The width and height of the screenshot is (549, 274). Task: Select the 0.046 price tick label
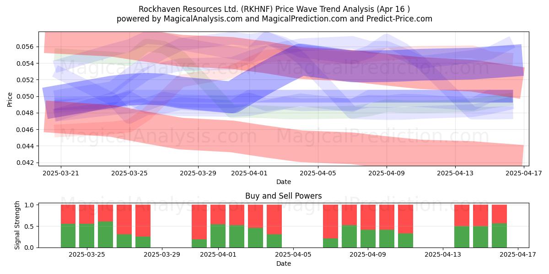(x=26, y=130)
